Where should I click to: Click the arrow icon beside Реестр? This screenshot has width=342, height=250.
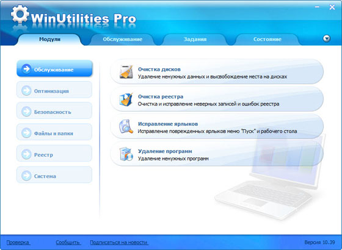[26, 154]
